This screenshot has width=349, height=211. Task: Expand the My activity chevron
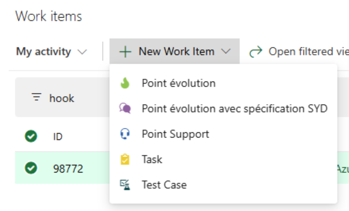[x=82, y=52]
